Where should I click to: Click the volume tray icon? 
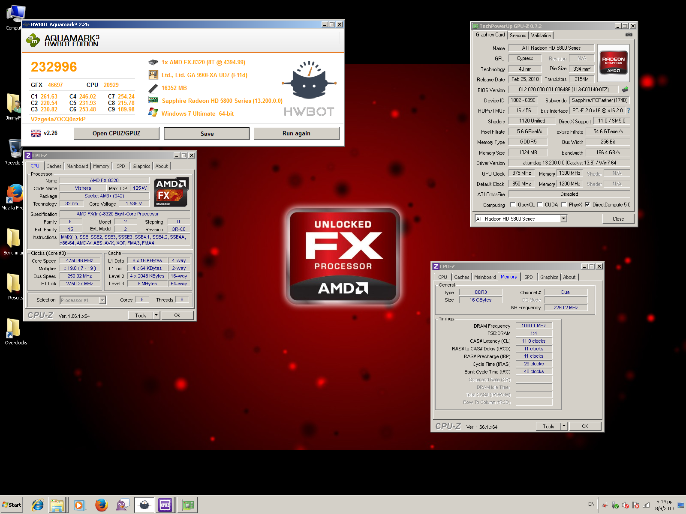626,505
